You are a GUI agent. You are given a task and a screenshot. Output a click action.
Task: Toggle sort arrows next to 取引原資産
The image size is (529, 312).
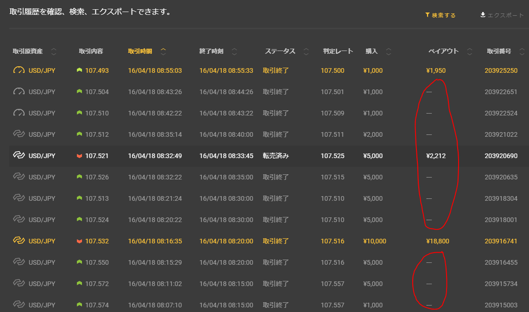tap(54, 51)
